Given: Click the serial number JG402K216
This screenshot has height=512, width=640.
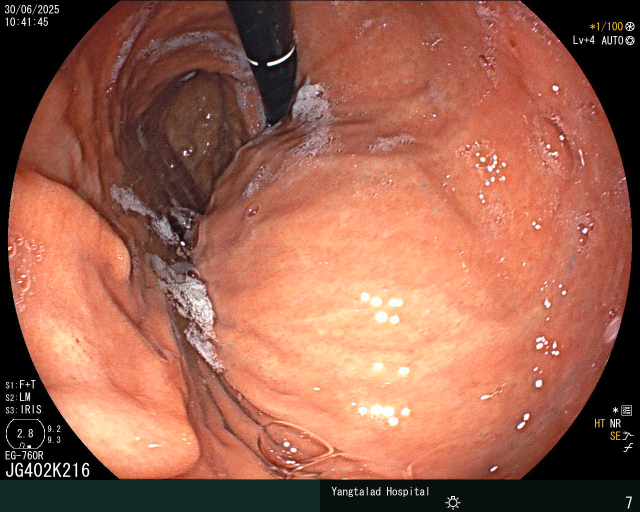Looking at the screenshot, I should pyautogui.click(x=47, y=470).
